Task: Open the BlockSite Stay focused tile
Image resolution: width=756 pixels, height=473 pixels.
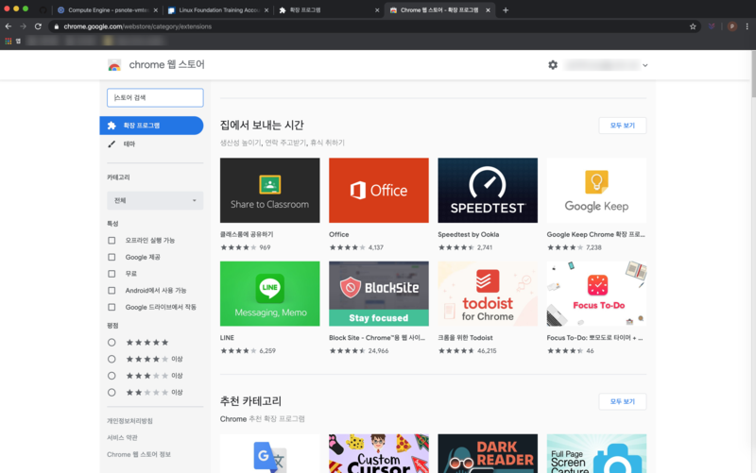Action: click(x=379, y=294)
